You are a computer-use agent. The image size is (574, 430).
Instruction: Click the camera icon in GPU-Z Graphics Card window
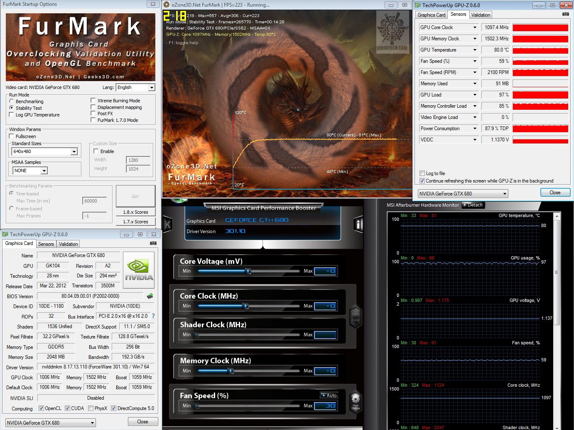click(x=153, y=243)
